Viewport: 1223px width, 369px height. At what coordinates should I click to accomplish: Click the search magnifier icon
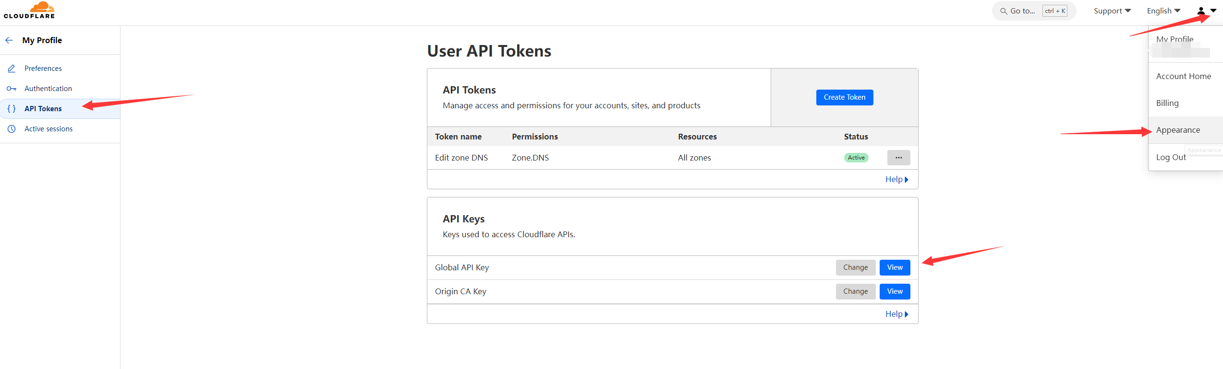coord(1003,11)
